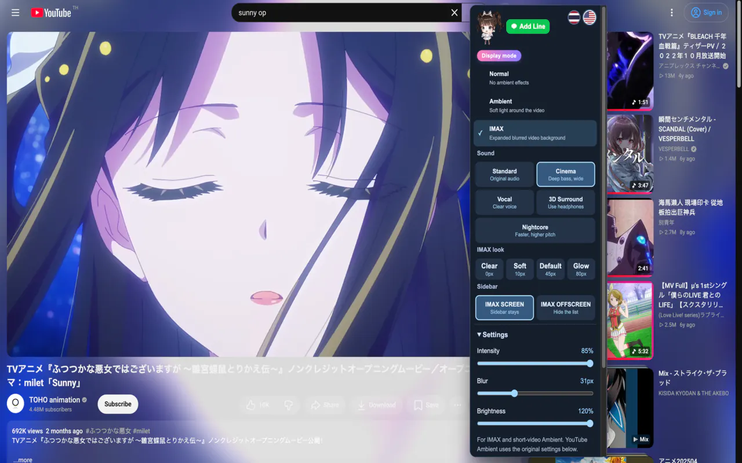
Task: Enable Nightcore faster higher pitch
Action: pyautogui.click(x=535, y=230)
